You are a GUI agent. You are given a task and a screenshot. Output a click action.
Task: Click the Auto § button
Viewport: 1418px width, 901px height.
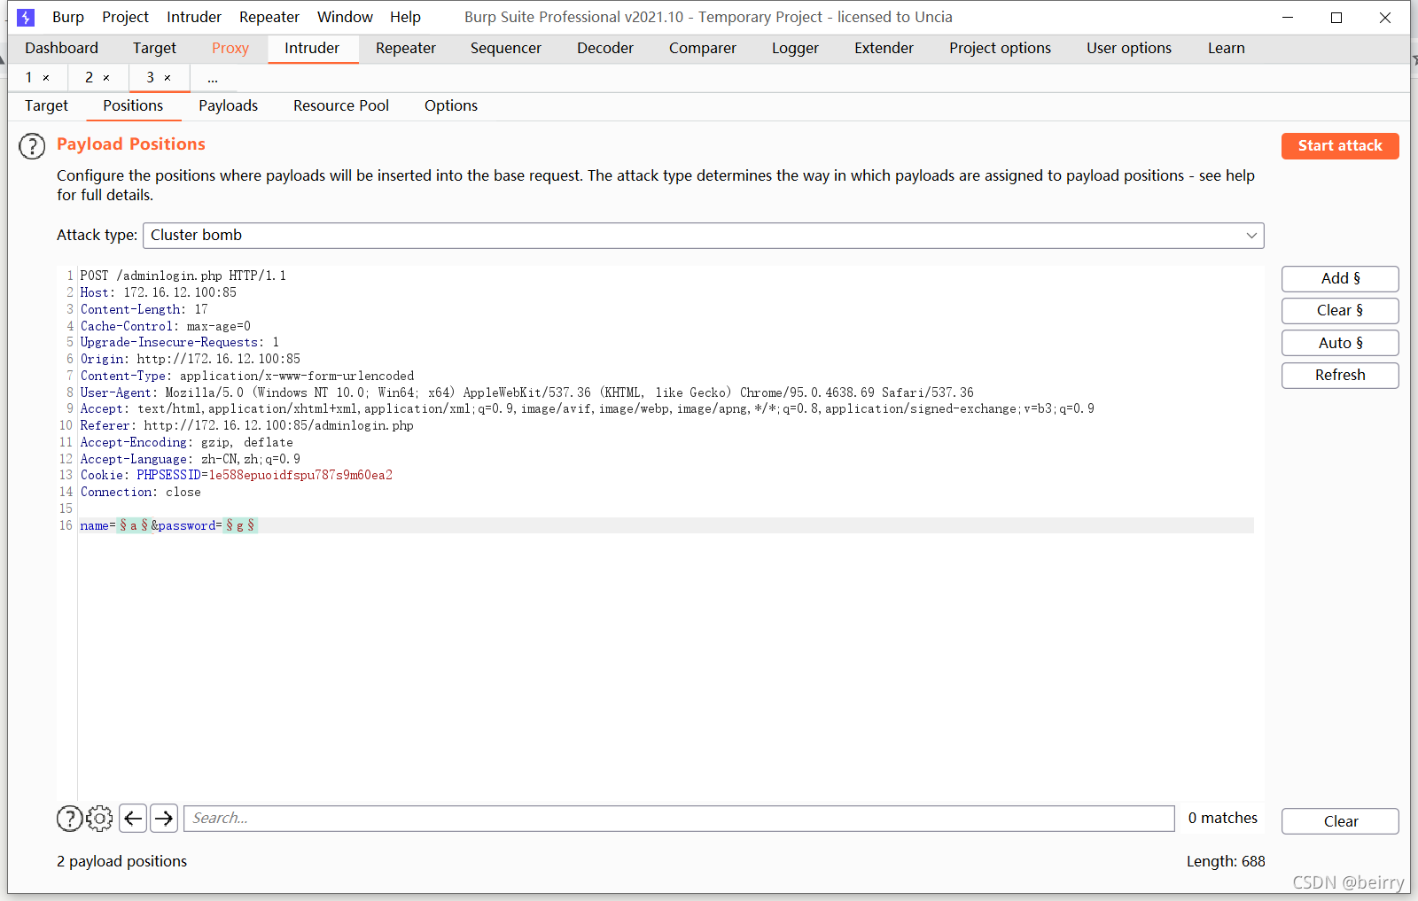click(x=1340, y=344)
